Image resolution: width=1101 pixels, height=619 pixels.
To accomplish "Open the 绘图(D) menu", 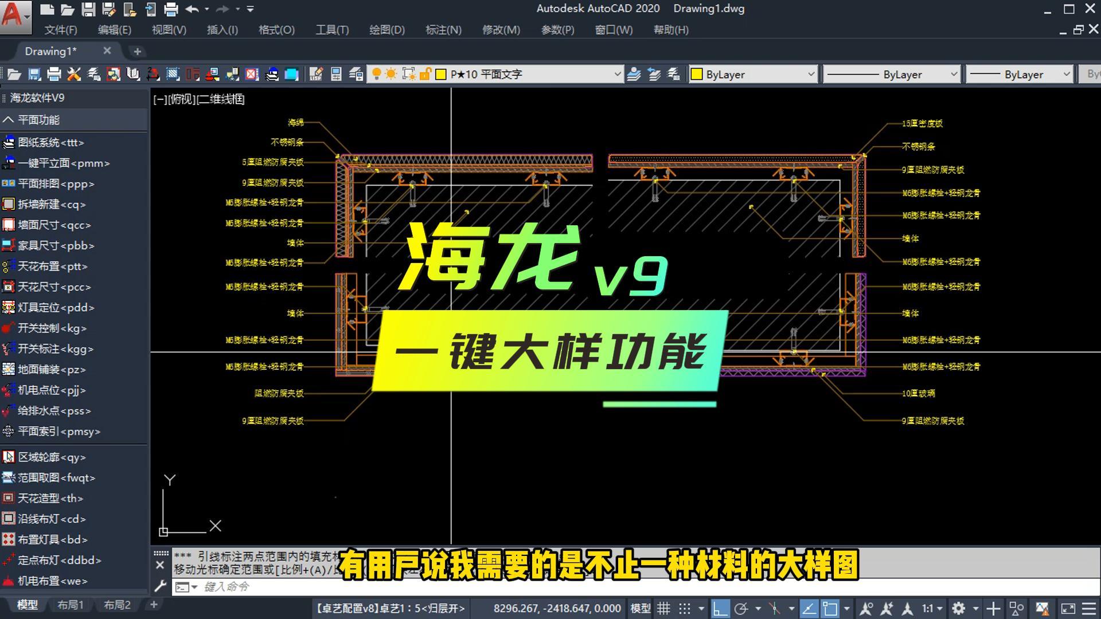I will [386, 30].
